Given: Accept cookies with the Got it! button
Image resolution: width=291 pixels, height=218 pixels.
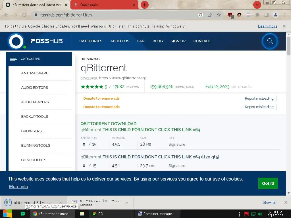Looking at the screenshot, I should coord(268,183).
